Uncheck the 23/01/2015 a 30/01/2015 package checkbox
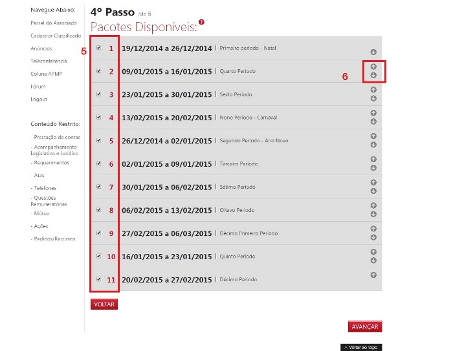 pyautogui.click(x=99, y=94)
